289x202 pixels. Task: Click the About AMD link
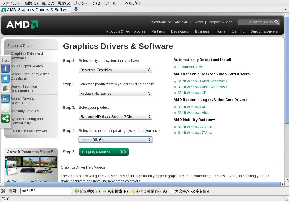click(183, 22)
